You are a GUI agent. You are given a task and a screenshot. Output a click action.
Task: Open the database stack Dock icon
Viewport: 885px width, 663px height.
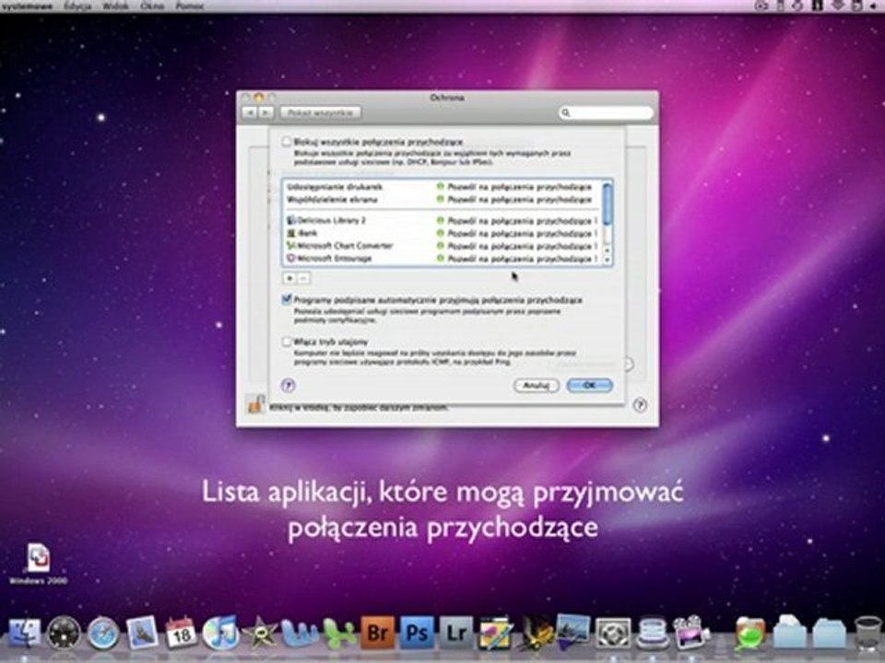coord(652,633)
